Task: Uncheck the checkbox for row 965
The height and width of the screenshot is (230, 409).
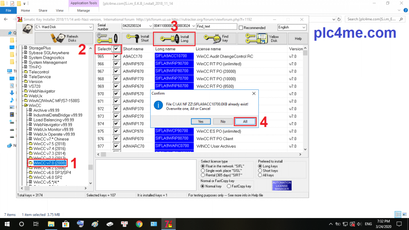Action: click(116, 57)
